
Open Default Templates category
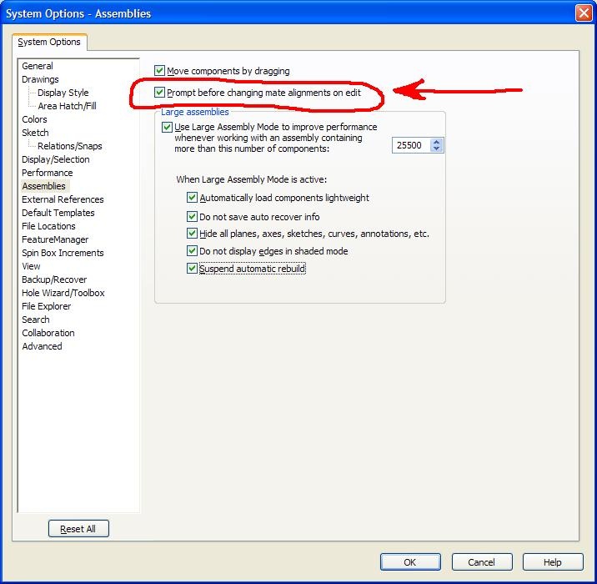coord(58,213)
